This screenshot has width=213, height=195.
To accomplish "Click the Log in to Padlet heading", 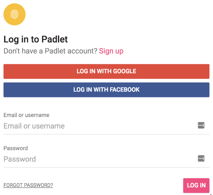I will point(36,39).
